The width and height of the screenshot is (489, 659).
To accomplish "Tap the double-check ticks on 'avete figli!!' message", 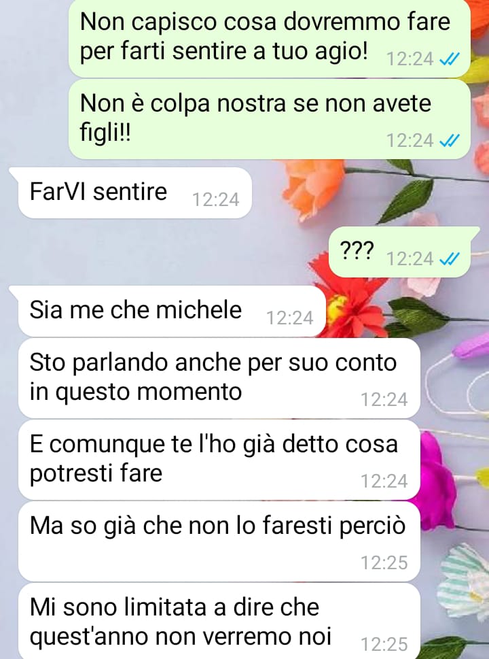I will 449,141.
